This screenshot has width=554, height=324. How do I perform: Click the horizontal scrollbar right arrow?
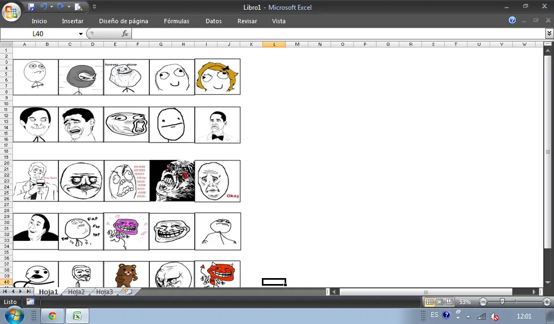click(535, 292)
